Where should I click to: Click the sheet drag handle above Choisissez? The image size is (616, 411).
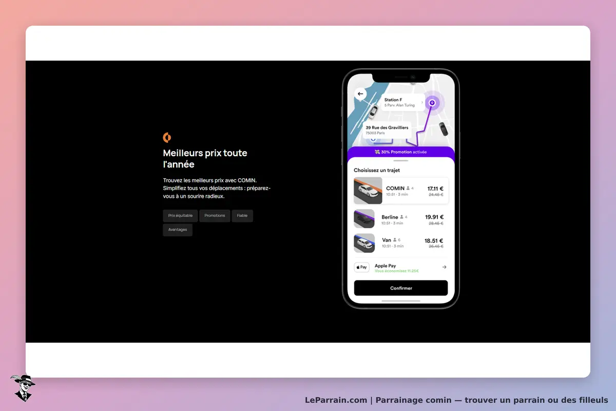click(x=401, y=161)
